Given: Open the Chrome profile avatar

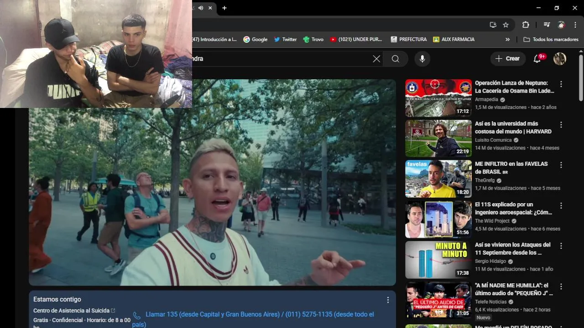Looking at the screenshot, I should point(561,25).
